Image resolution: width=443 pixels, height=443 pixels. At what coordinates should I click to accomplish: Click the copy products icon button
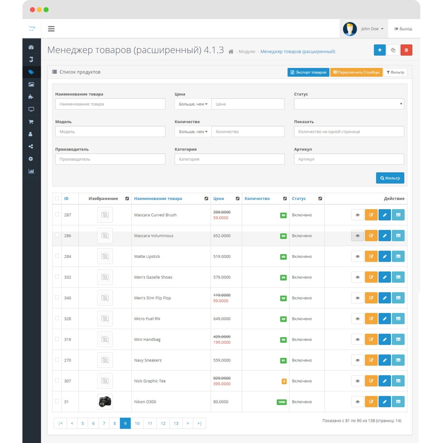pyautogui.click(x=393, y=50)
